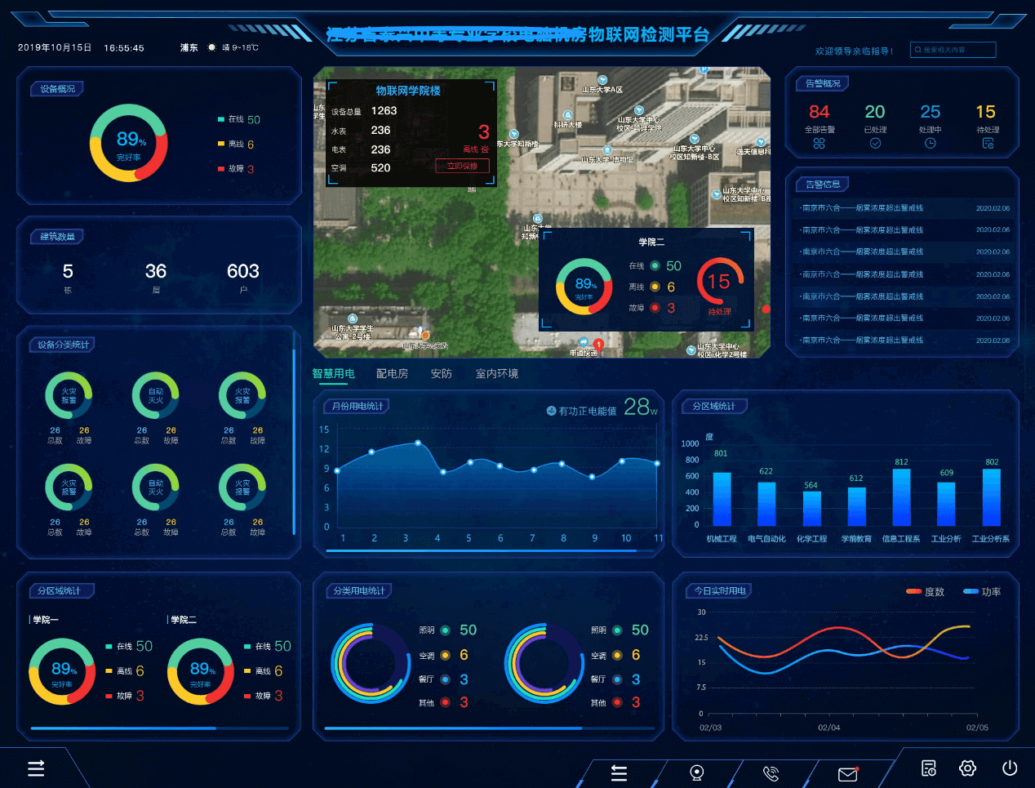Switch to the 安防 tab
The width and height of the screenshot is (1035, 788).
coord(441,374)
